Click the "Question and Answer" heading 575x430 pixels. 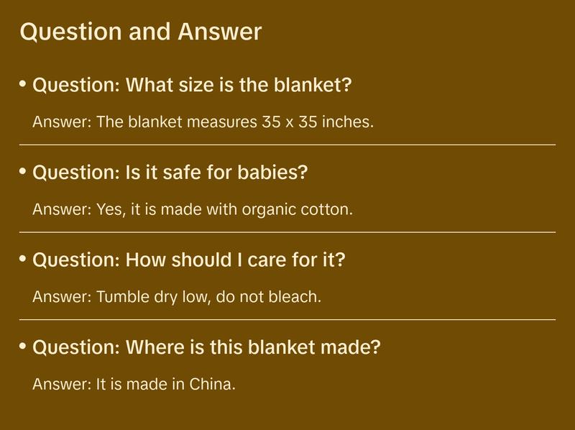(x=140, y=32)
